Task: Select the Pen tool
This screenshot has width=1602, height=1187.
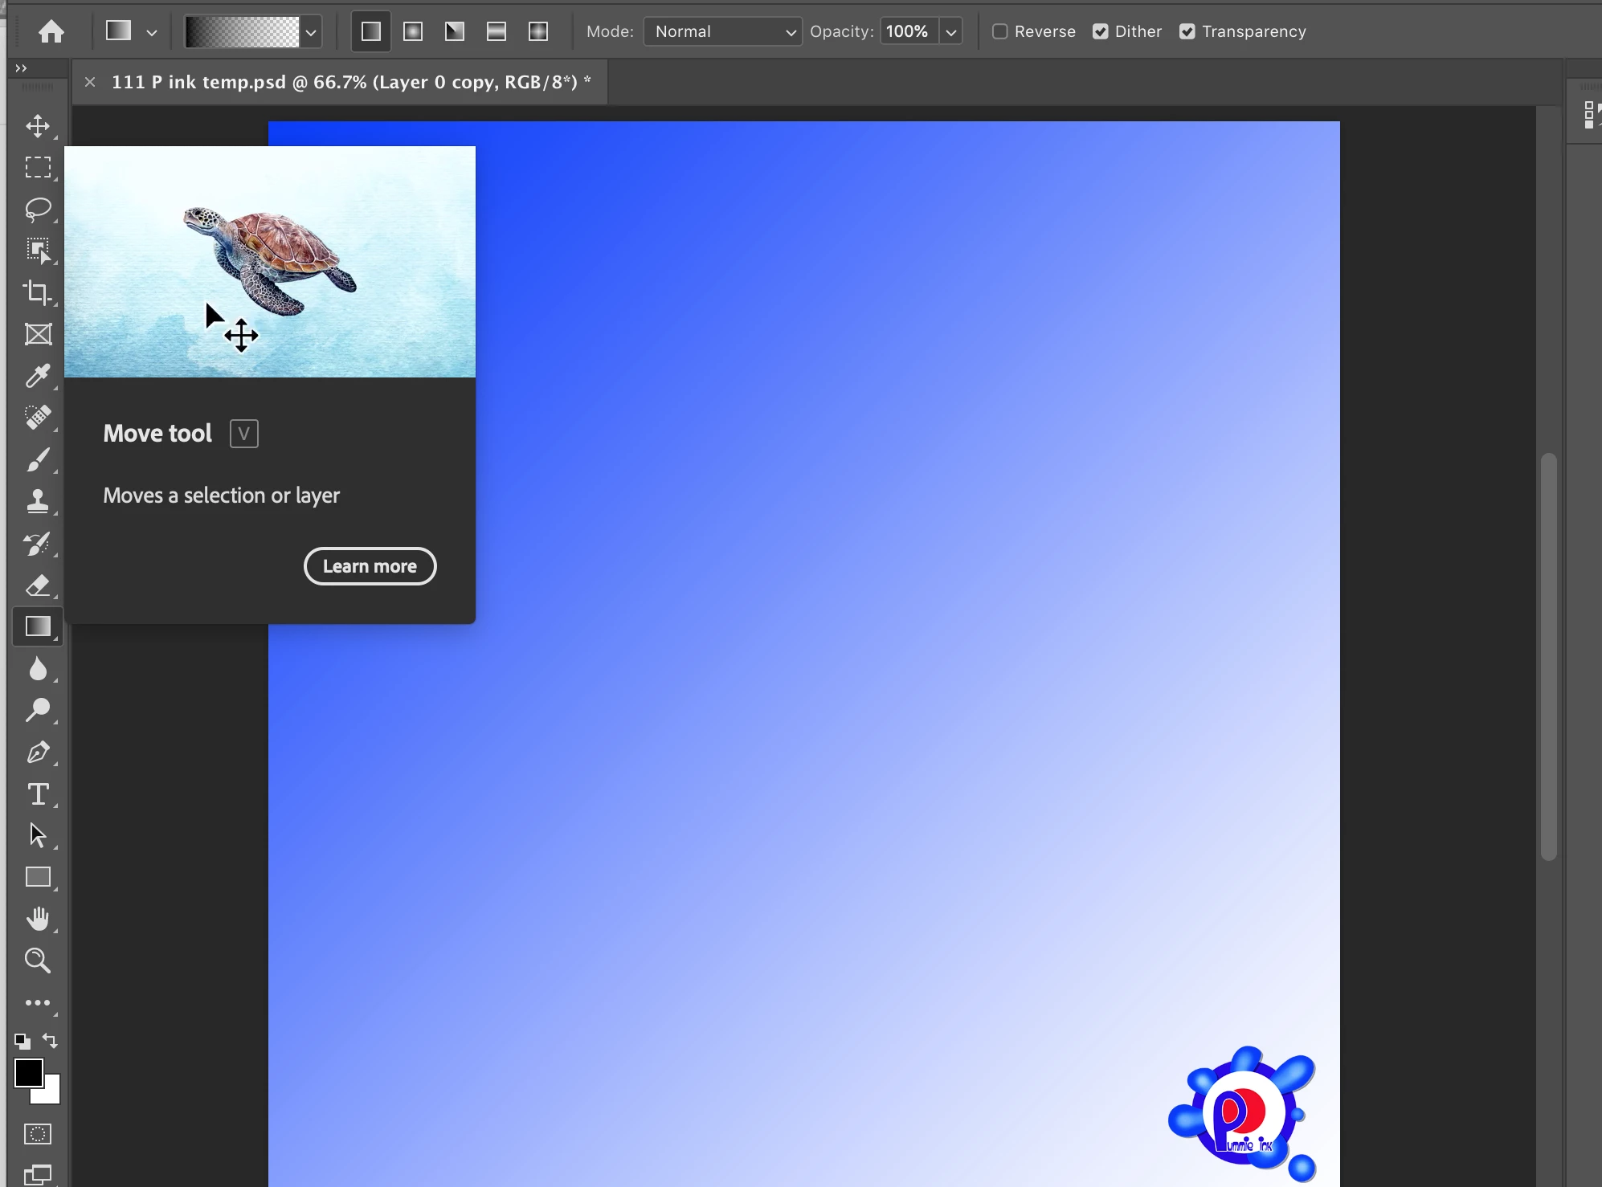Action: 38,753
